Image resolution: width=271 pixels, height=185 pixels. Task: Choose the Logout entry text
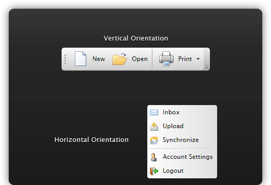pos(173,171)
